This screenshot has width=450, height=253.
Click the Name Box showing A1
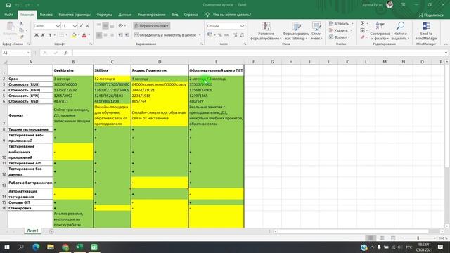[x=15, y=53]
